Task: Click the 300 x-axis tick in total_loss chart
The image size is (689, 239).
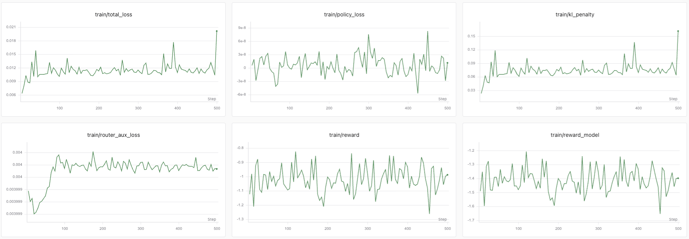Action: pos(138,108)
